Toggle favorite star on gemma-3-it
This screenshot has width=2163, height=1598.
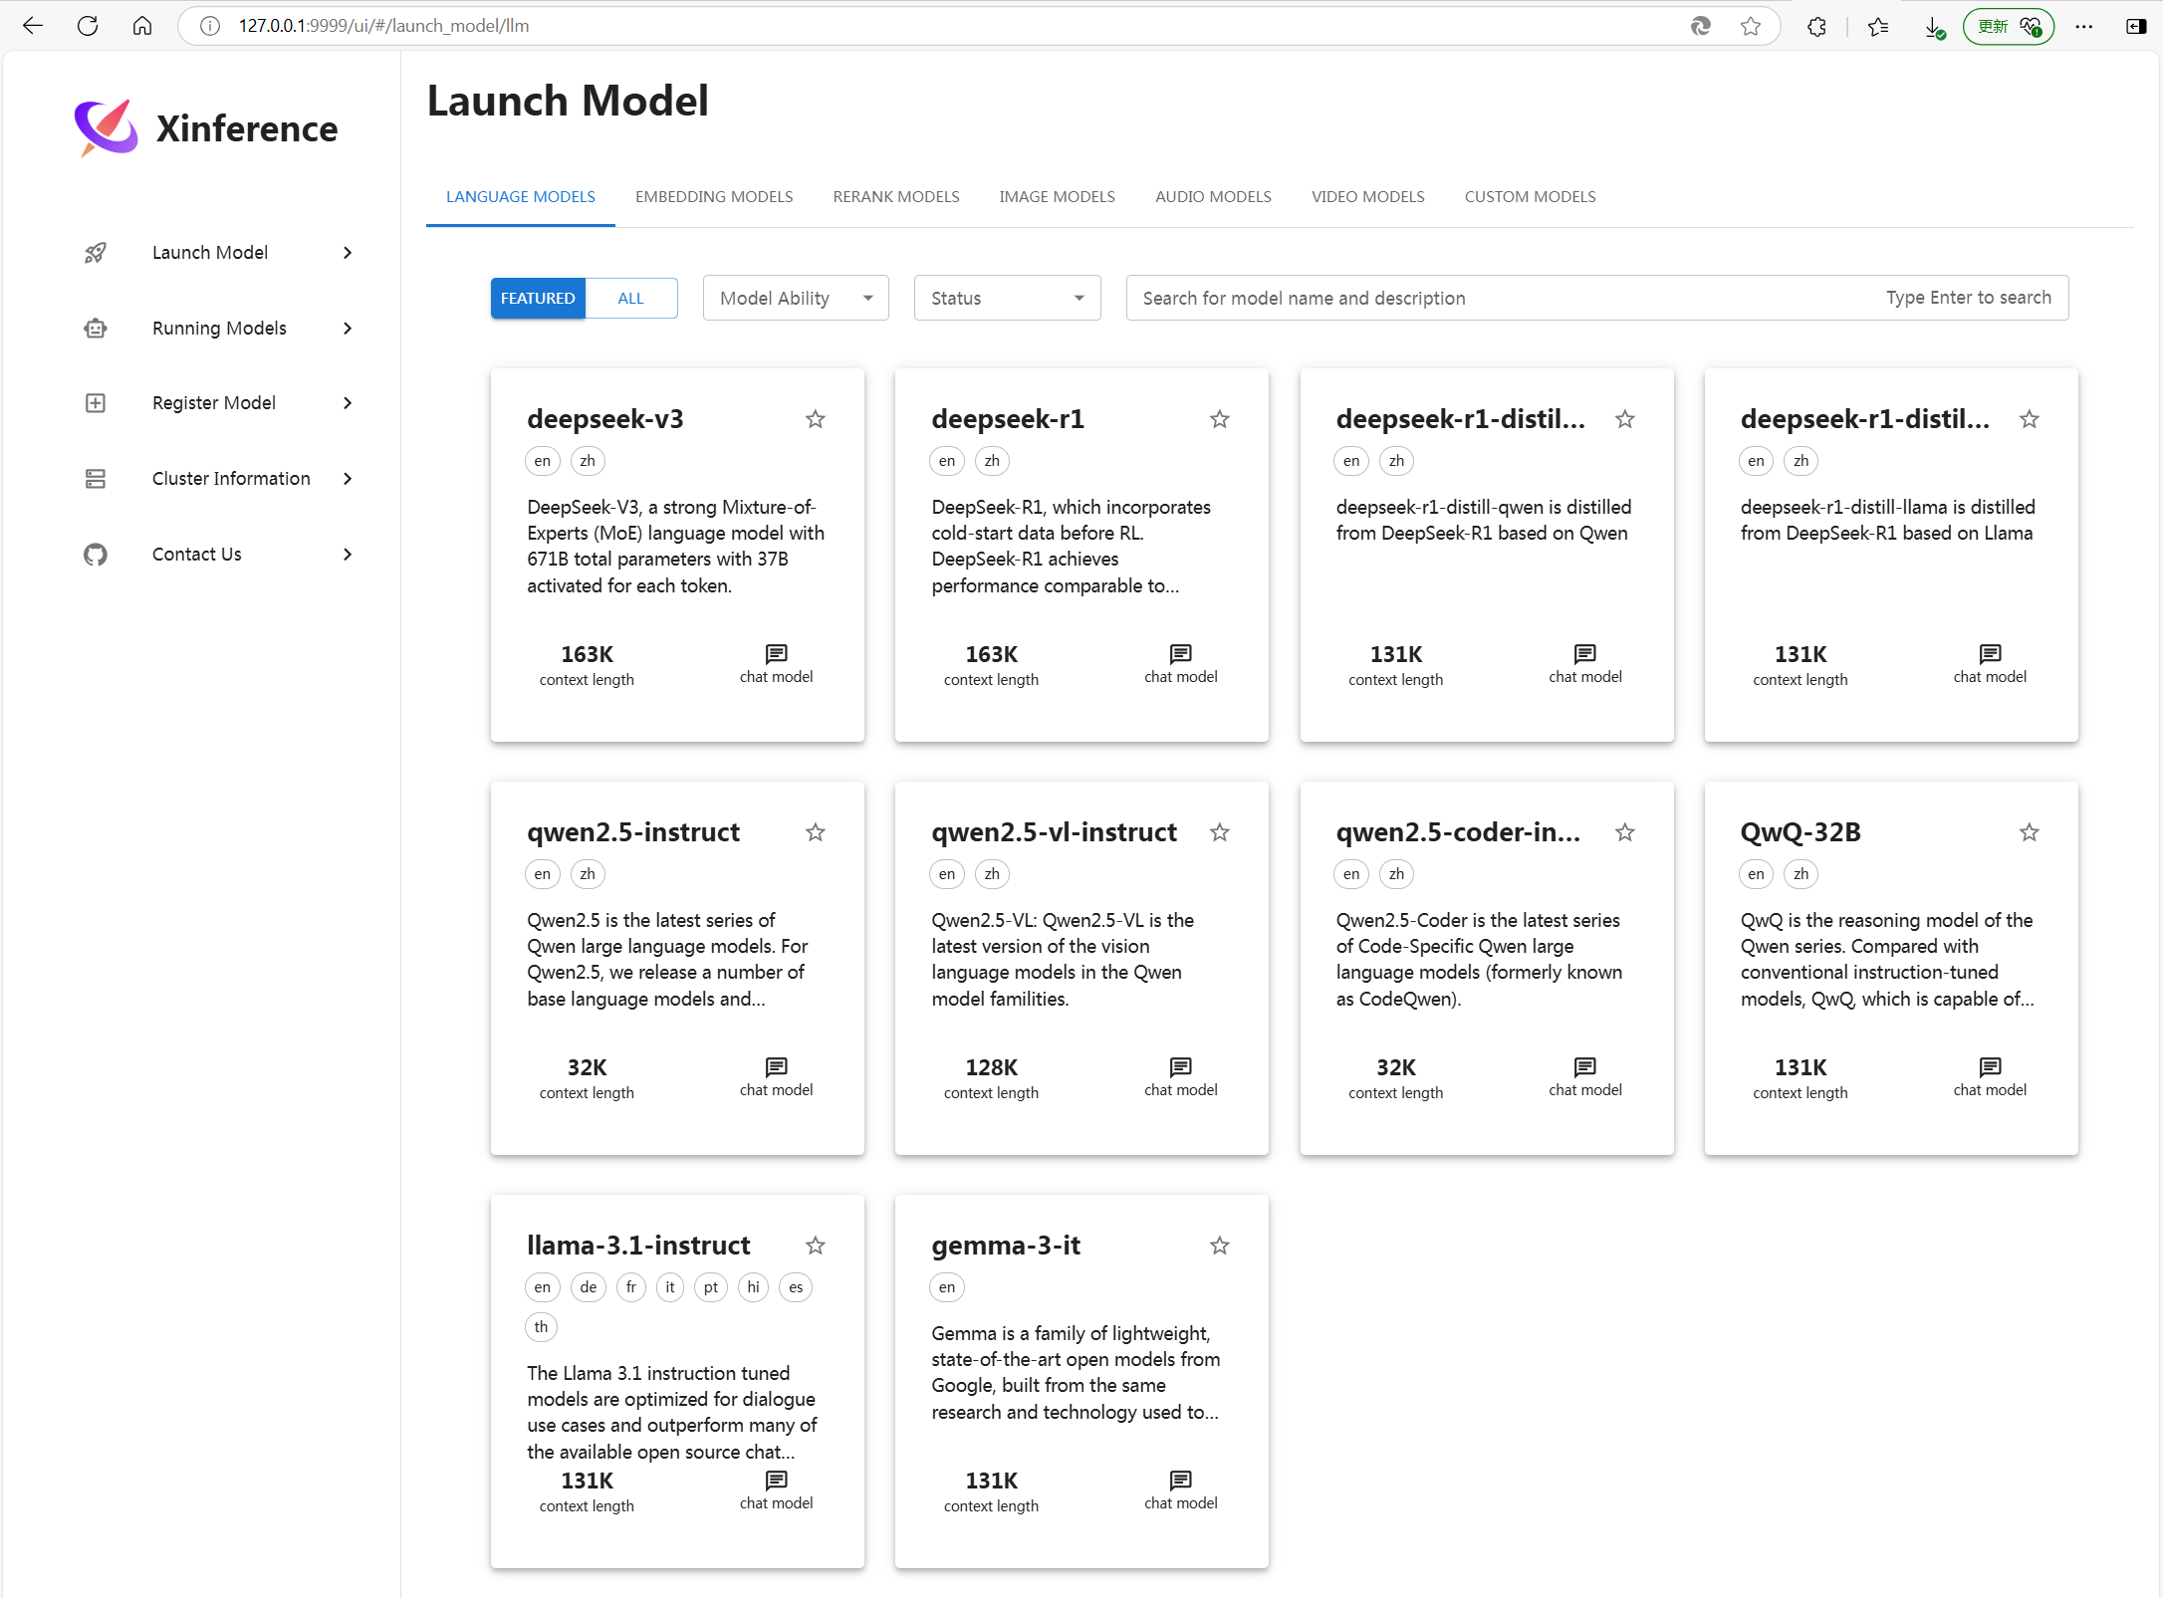point(1220,1246)
